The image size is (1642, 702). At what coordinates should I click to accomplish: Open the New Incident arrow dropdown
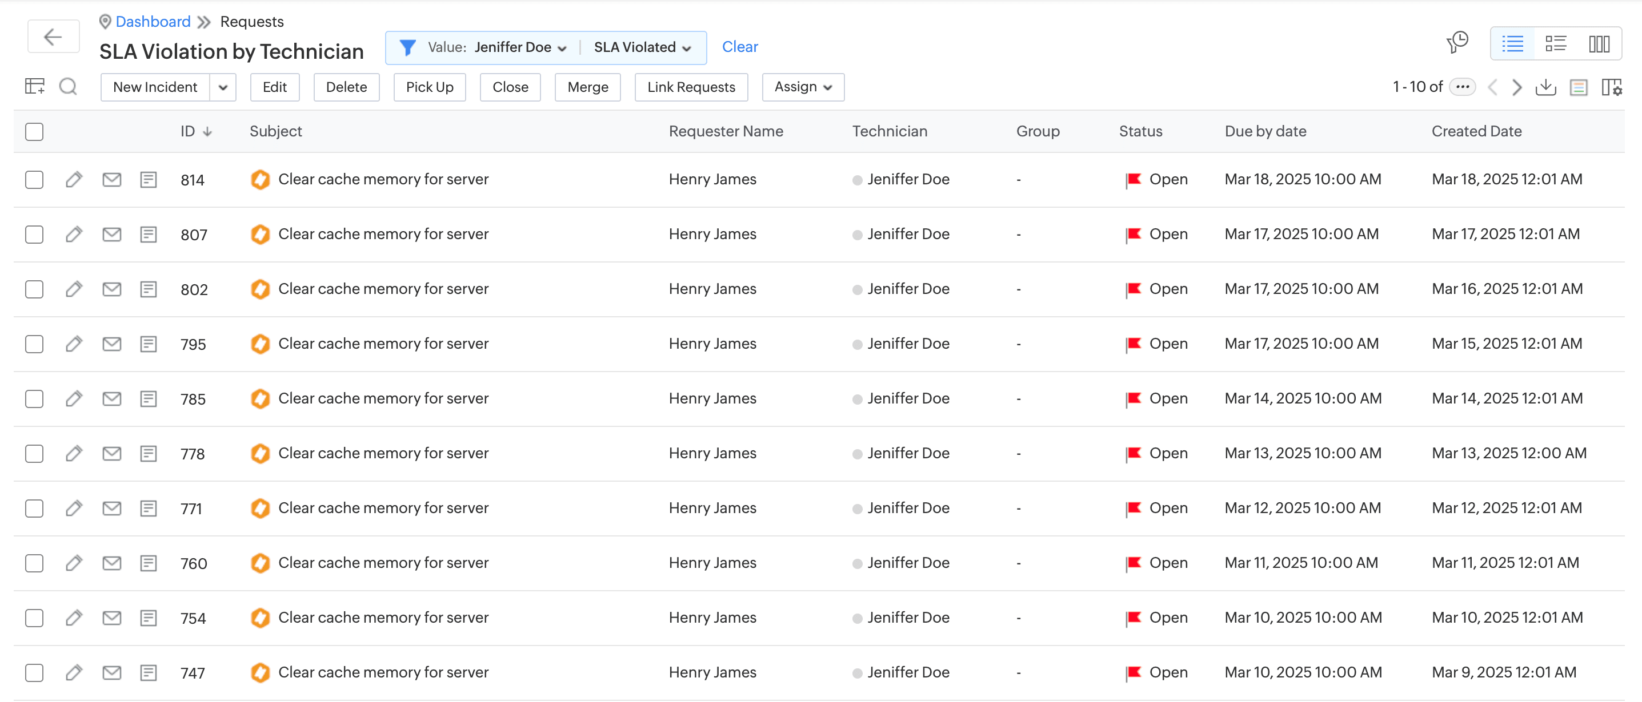click(x=222, y=87)
